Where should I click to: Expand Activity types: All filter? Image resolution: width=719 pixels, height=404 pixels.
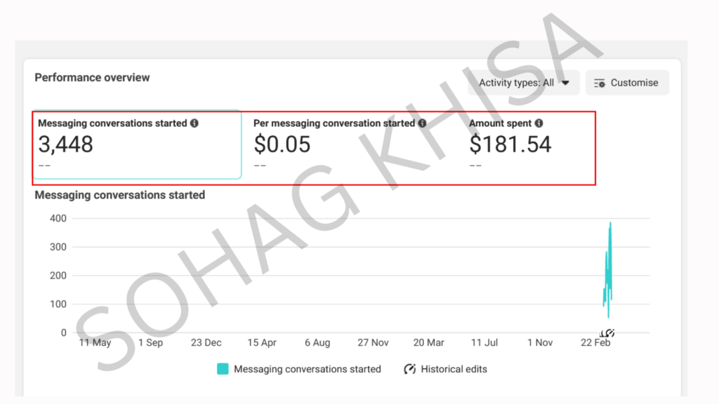coord(523,83)
